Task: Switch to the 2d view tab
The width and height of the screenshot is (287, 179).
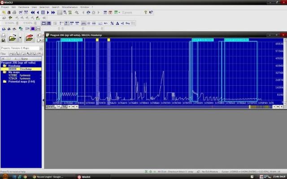Action: point(58,107)
